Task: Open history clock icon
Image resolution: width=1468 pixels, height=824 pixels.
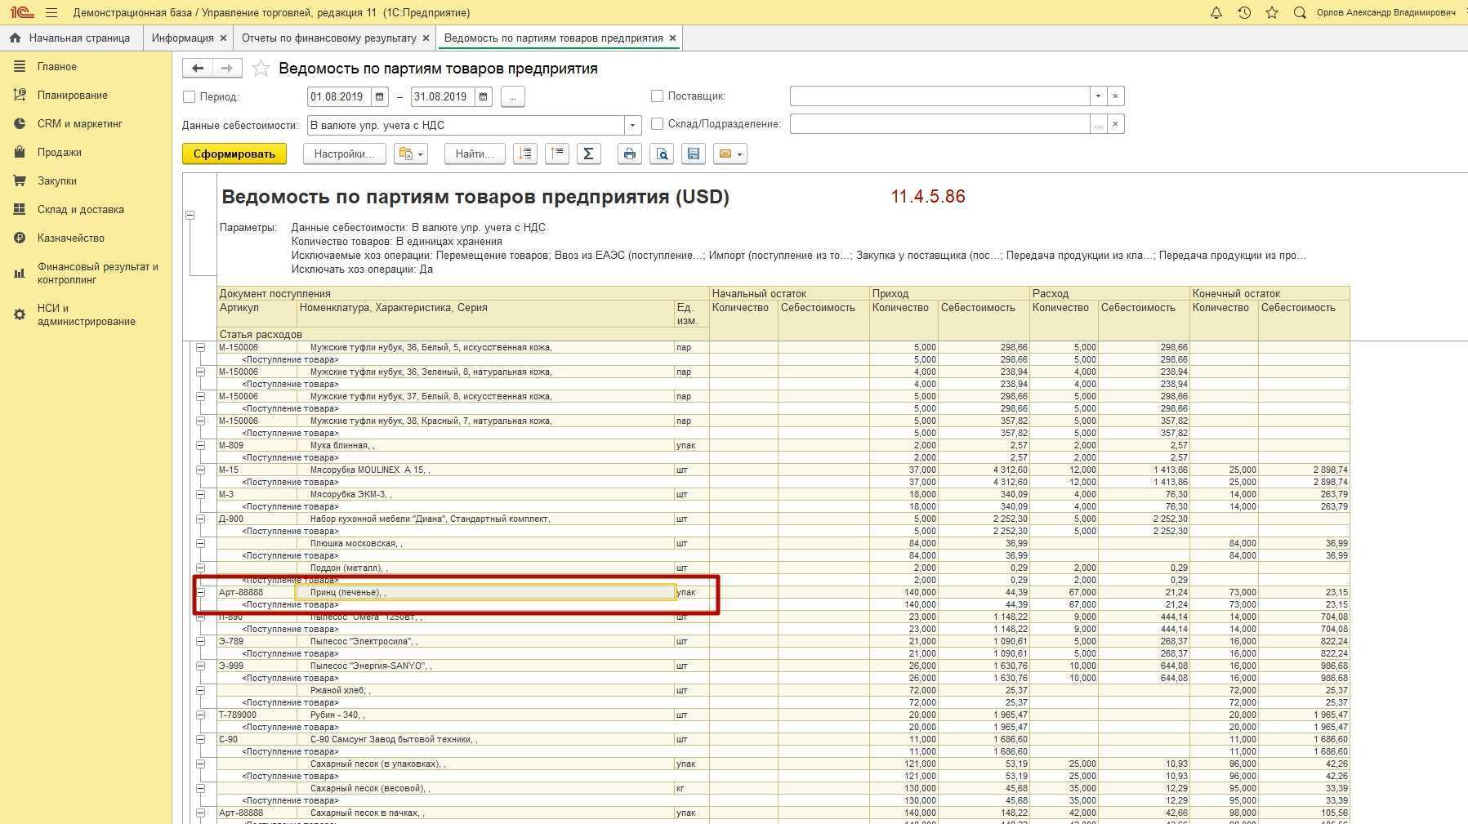Action: point(1244,13)
